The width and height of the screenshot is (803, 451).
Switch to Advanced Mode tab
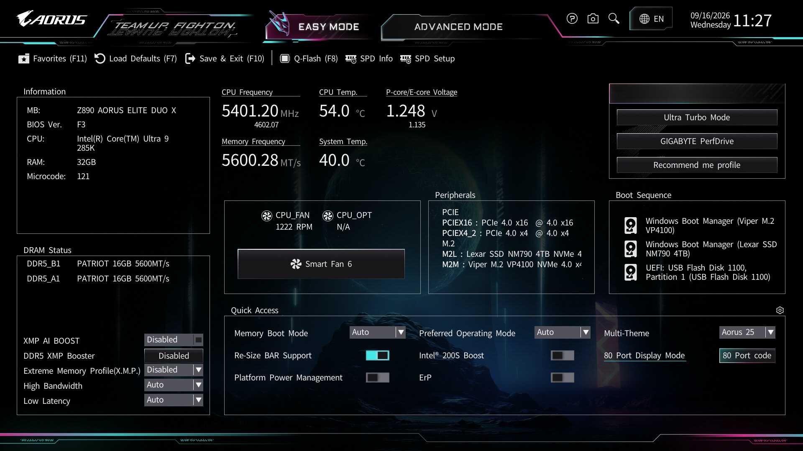click(458, 27)
